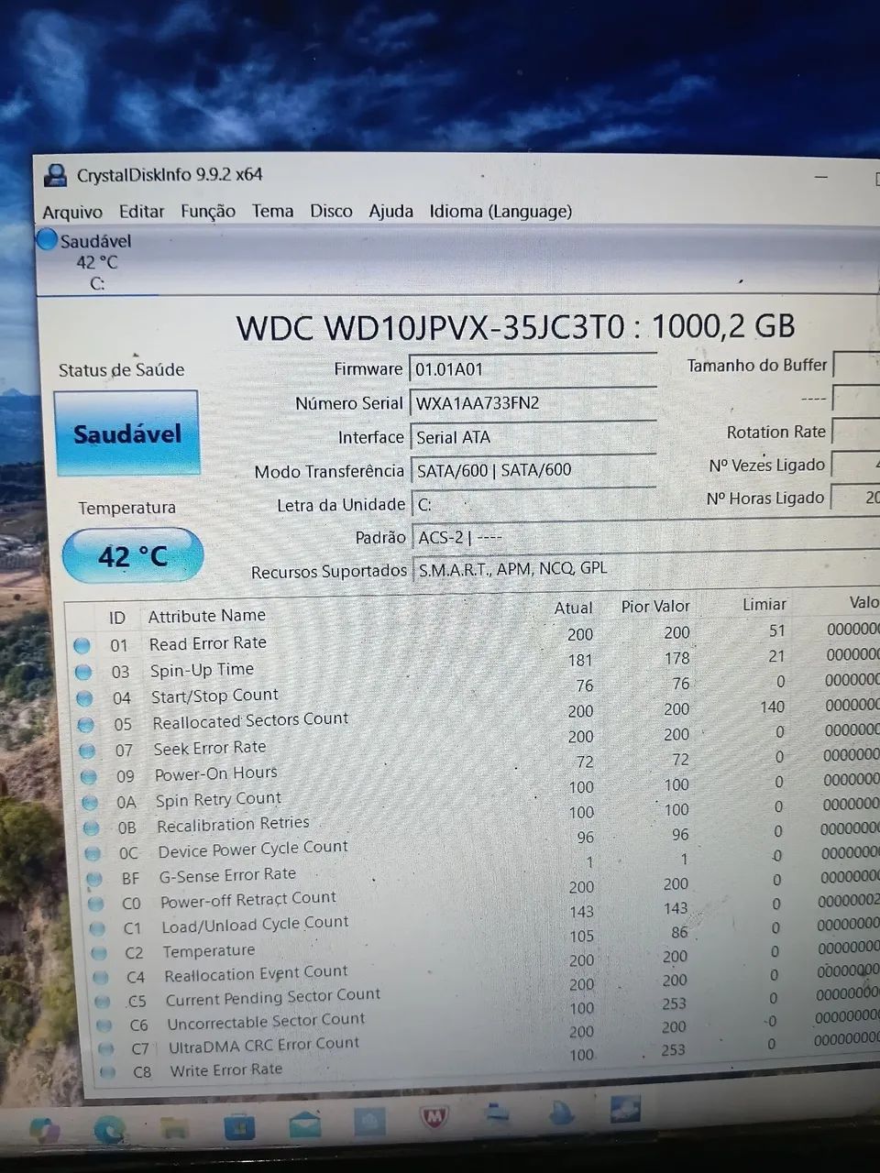The image size is (880, 1173).
Task: Click the status circle for Power-off Retract Count
Action: [96, 904]
